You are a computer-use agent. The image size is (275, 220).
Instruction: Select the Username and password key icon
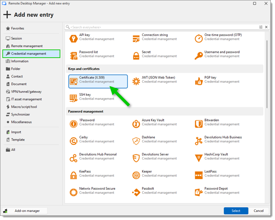(199, 56)
